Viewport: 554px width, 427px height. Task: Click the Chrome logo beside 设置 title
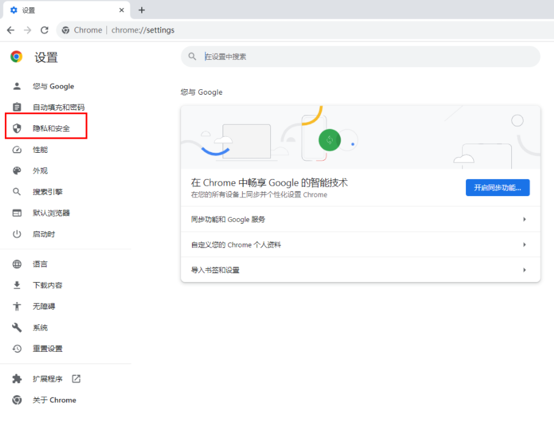[17, 56]
